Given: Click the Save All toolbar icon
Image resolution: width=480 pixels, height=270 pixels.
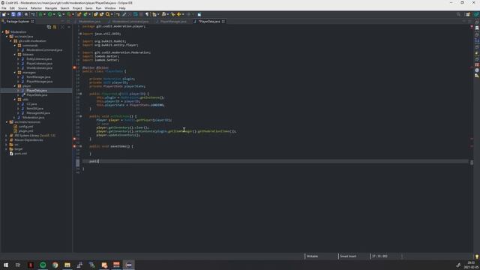Looking at the screenshot, I should point(19,14).
